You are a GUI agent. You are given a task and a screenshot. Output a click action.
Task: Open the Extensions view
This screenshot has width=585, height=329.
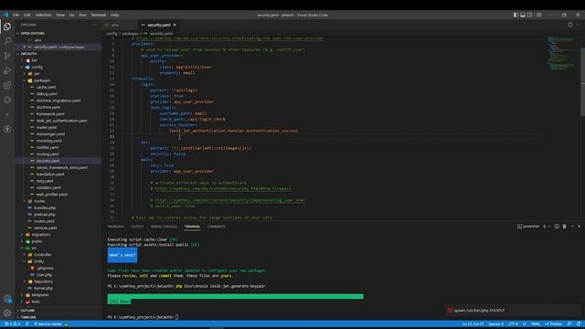tap(7, 85)
